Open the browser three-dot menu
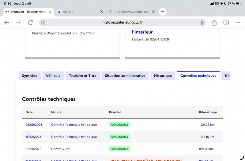 tap(238, 23)
